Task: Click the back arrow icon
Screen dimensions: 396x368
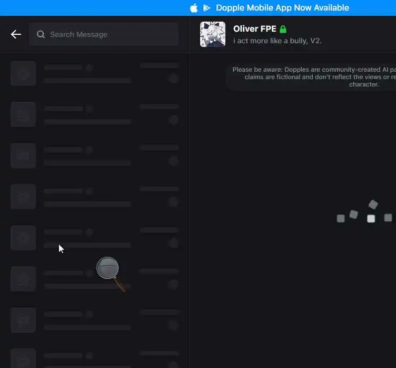Action: 16,34
